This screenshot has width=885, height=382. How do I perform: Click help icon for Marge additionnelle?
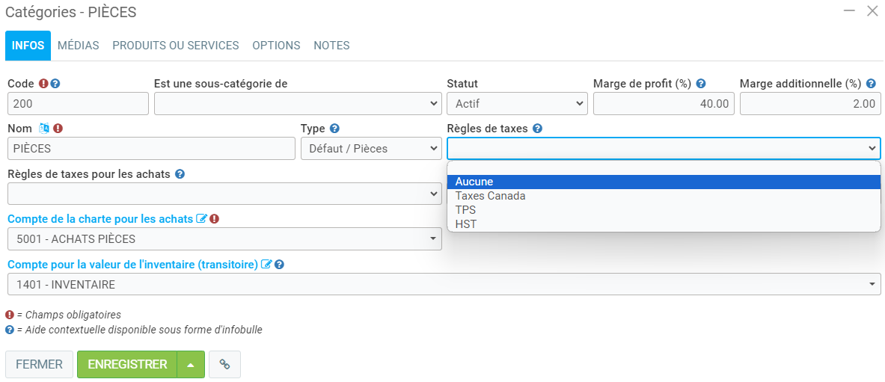point(871,84)
